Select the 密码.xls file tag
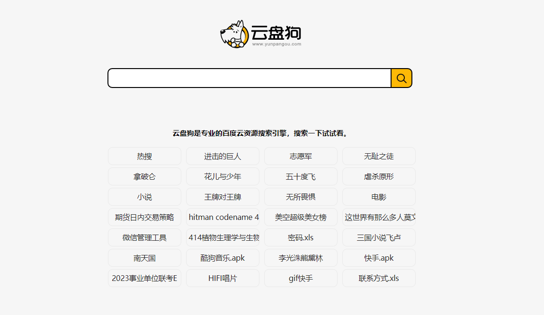Viewport: 544px width, 315px height. [x=301, y=237]
